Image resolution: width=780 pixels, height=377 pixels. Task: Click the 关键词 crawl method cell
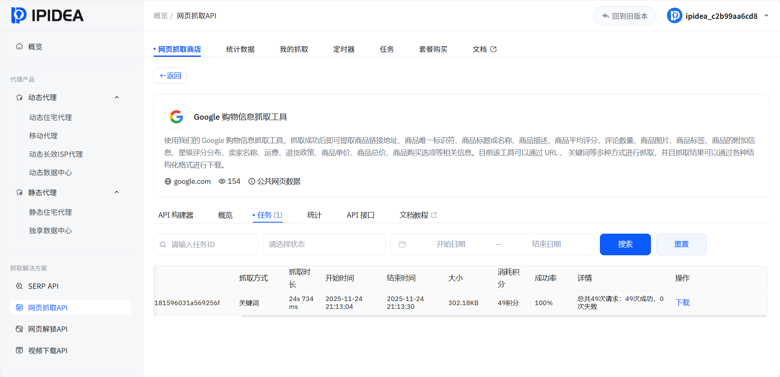(x=249, y=303)
